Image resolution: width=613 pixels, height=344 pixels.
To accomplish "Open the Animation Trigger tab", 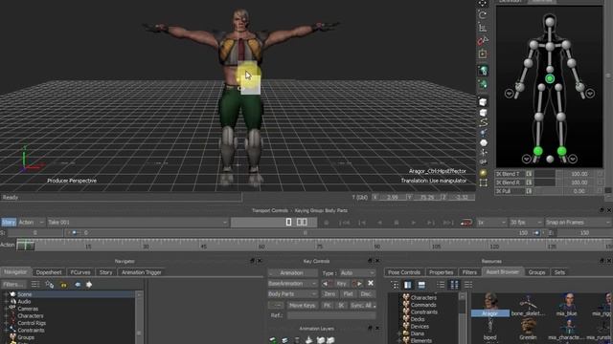I will click(x=142, y=272).
